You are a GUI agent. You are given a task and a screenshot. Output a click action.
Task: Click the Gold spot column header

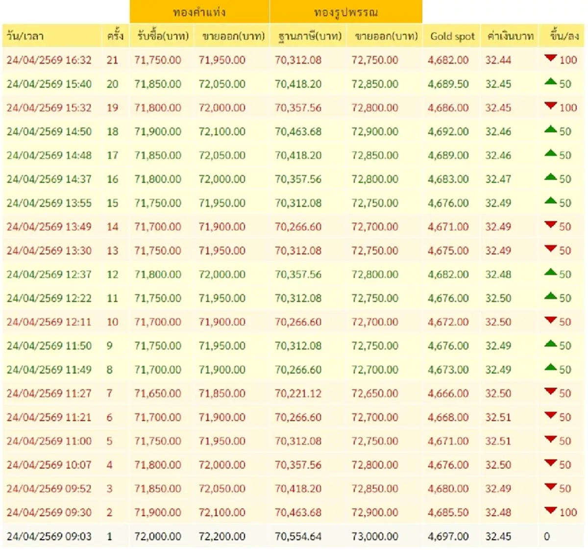(x=451, y=35)
